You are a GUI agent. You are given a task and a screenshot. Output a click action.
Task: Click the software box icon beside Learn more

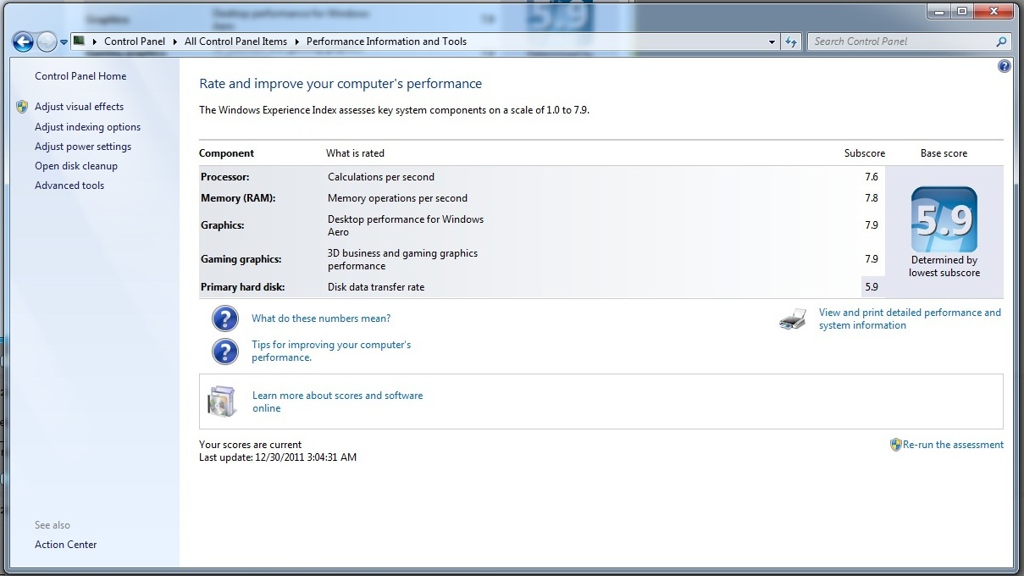[x=222, y=402]
